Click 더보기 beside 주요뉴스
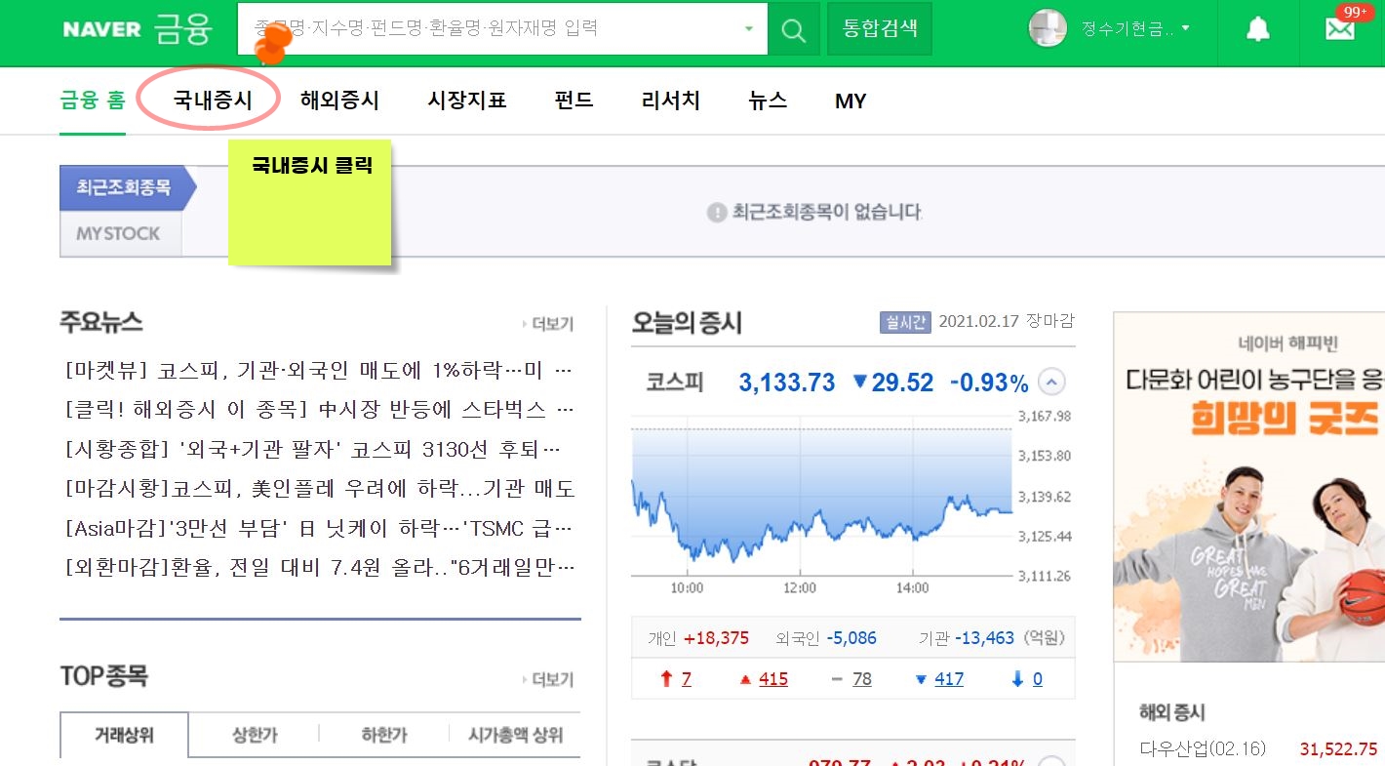 click(x=548, y=325)
